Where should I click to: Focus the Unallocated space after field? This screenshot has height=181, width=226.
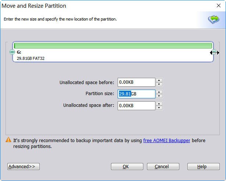pyautogui.click(x=136, y=106)
